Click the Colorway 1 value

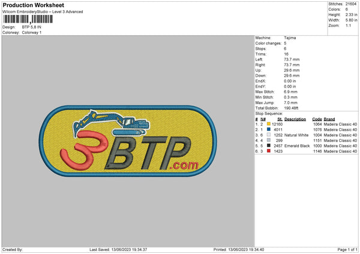[32, 32]
